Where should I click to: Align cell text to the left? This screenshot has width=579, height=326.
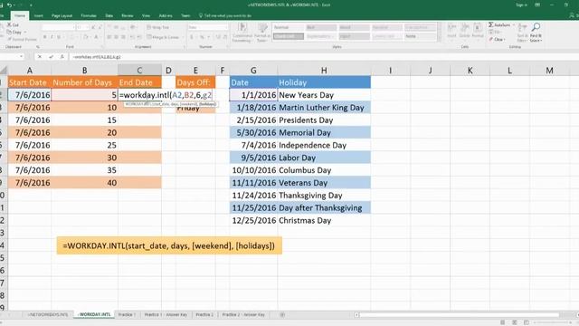(109, 37)
